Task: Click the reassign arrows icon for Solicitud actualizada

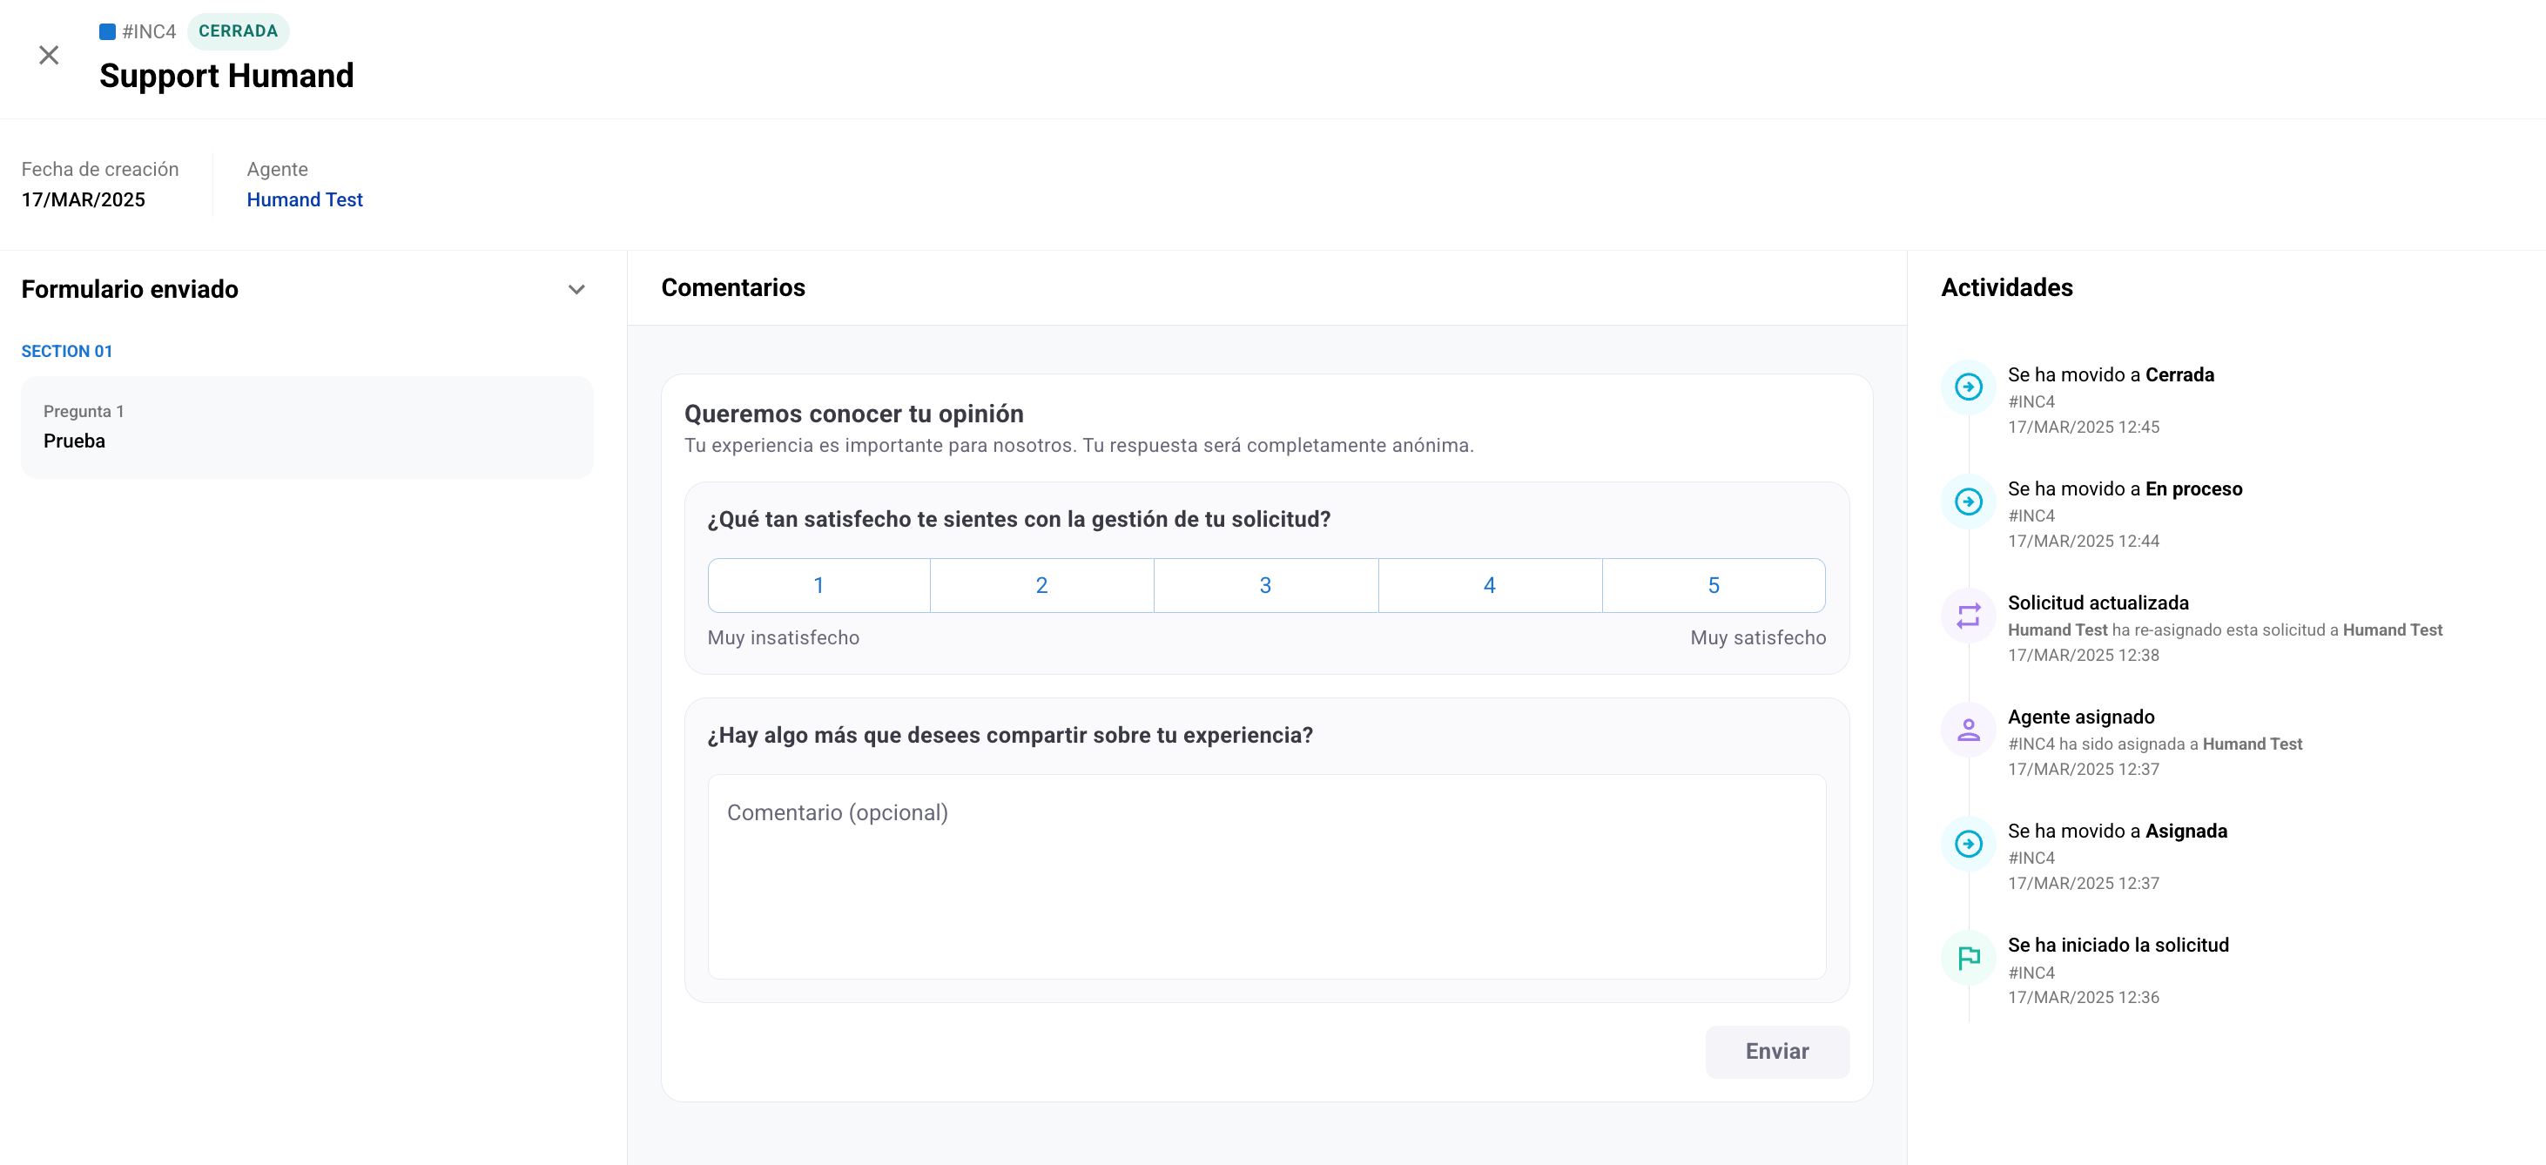Action: point(1968,616)
